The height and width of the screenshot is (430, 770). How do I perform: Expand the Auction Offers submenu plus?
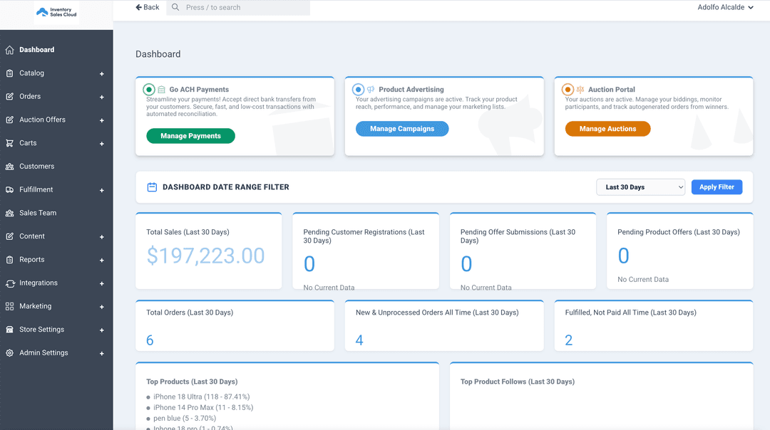pos(102,120)
